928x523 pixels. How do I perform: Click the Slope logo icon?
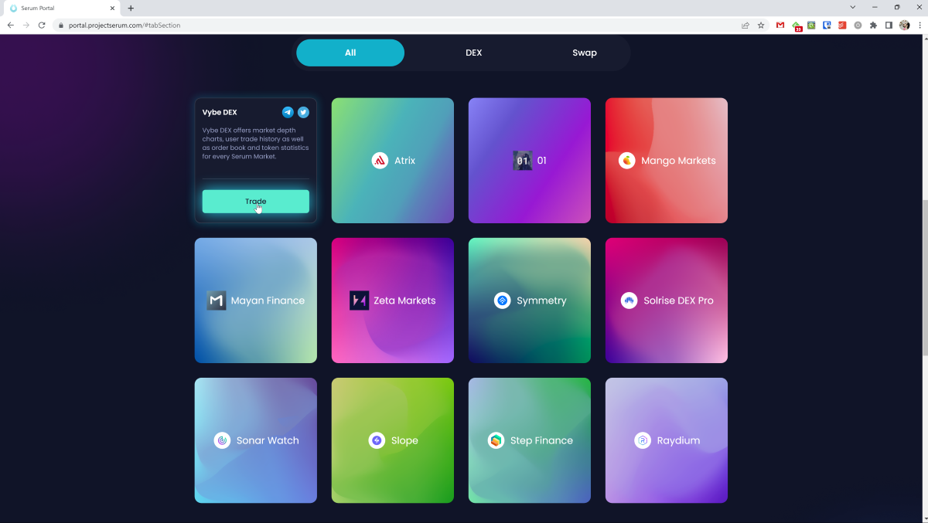[377, 440]
